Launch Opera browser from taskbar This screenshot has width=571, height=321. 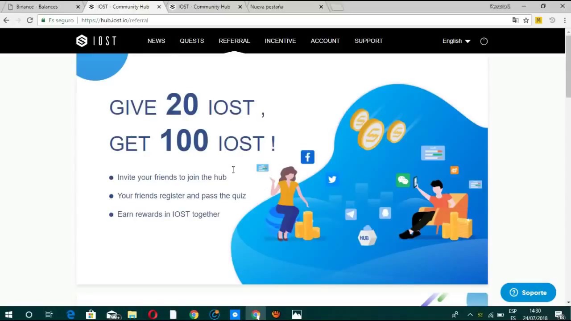(153, 315)
